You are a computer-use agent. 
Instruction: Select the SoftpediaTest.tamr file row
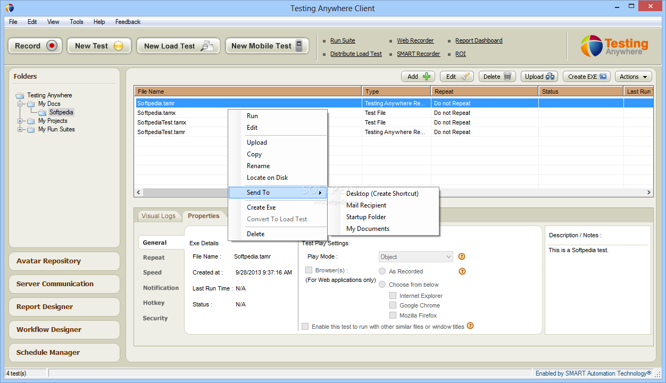click(394, 132)
